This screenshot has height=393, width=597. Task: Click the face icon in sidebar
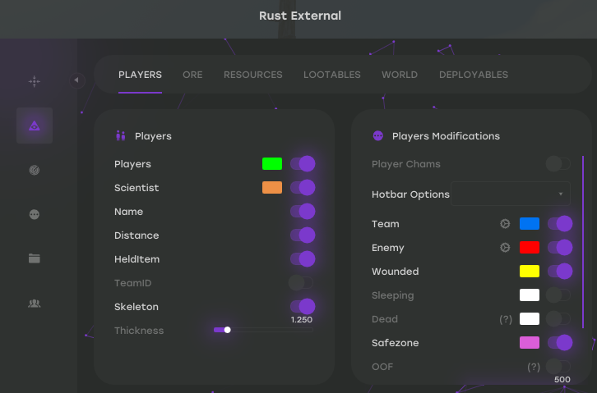34,214
